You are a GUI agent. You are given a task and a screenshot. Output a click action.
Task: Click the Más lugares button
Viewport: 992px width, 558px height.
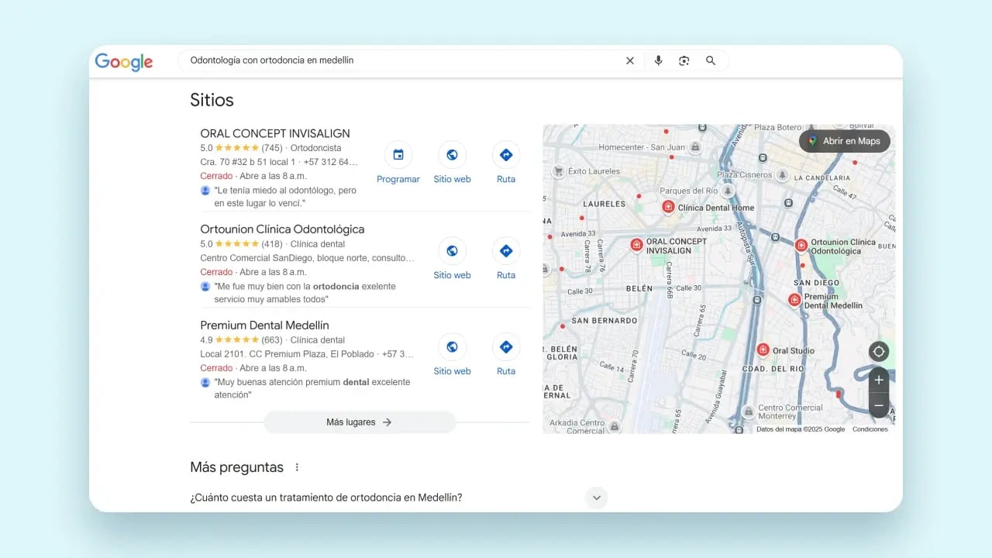click(360, 422)
